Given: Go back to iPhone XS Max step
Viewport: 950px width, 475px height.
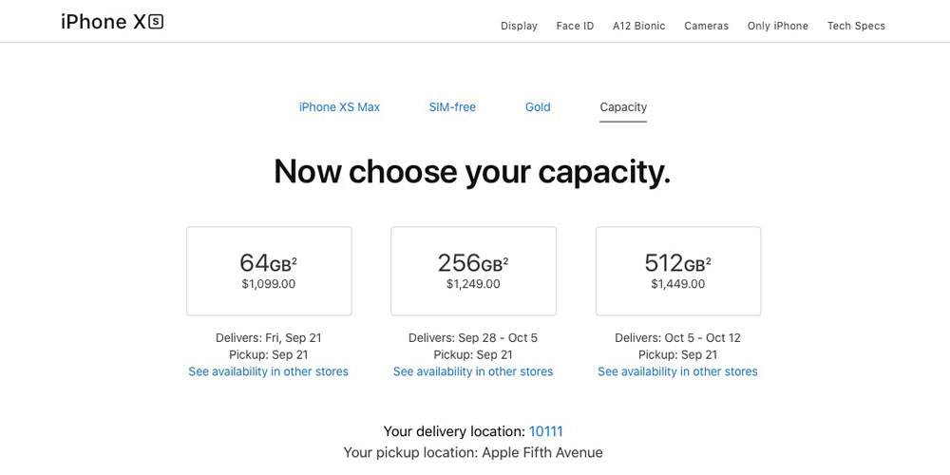Looking at the screenshot, I should [339, 107].
